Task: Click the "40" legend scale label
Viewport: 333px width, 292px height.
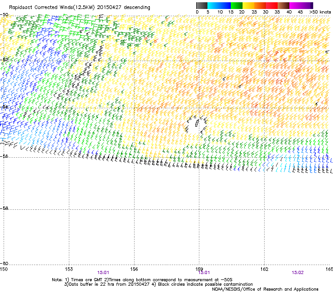Action: pos(289,12)
